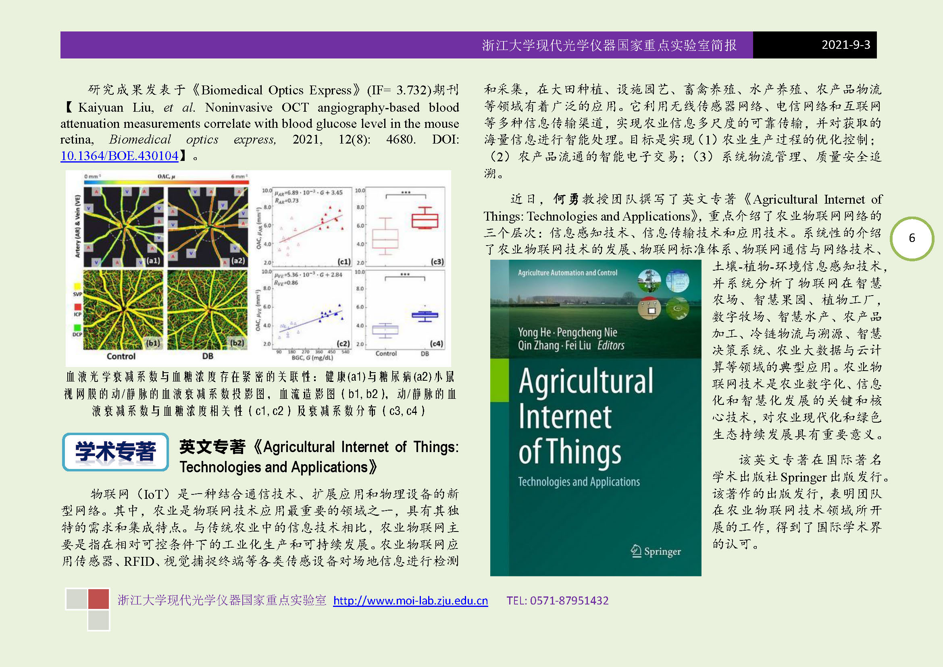This screenshot has width=943, height=667.
Task: Click the green DCP legend square
Action: pyautogui.click(x=77, y=327)
